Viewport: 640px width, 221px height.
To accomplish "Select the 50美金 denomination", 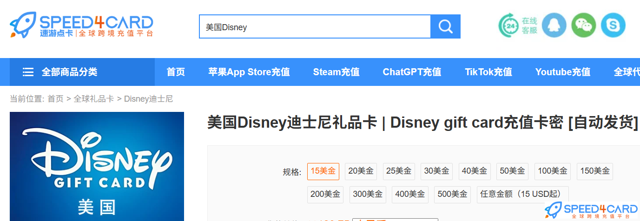I will pyautogui.click(x=513, y=171).
